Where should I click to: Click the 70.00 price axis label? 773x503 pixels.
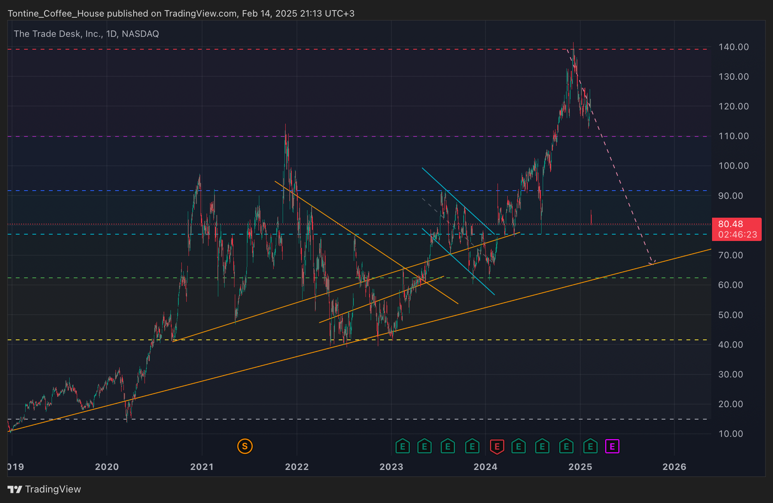tap(730, 255)
